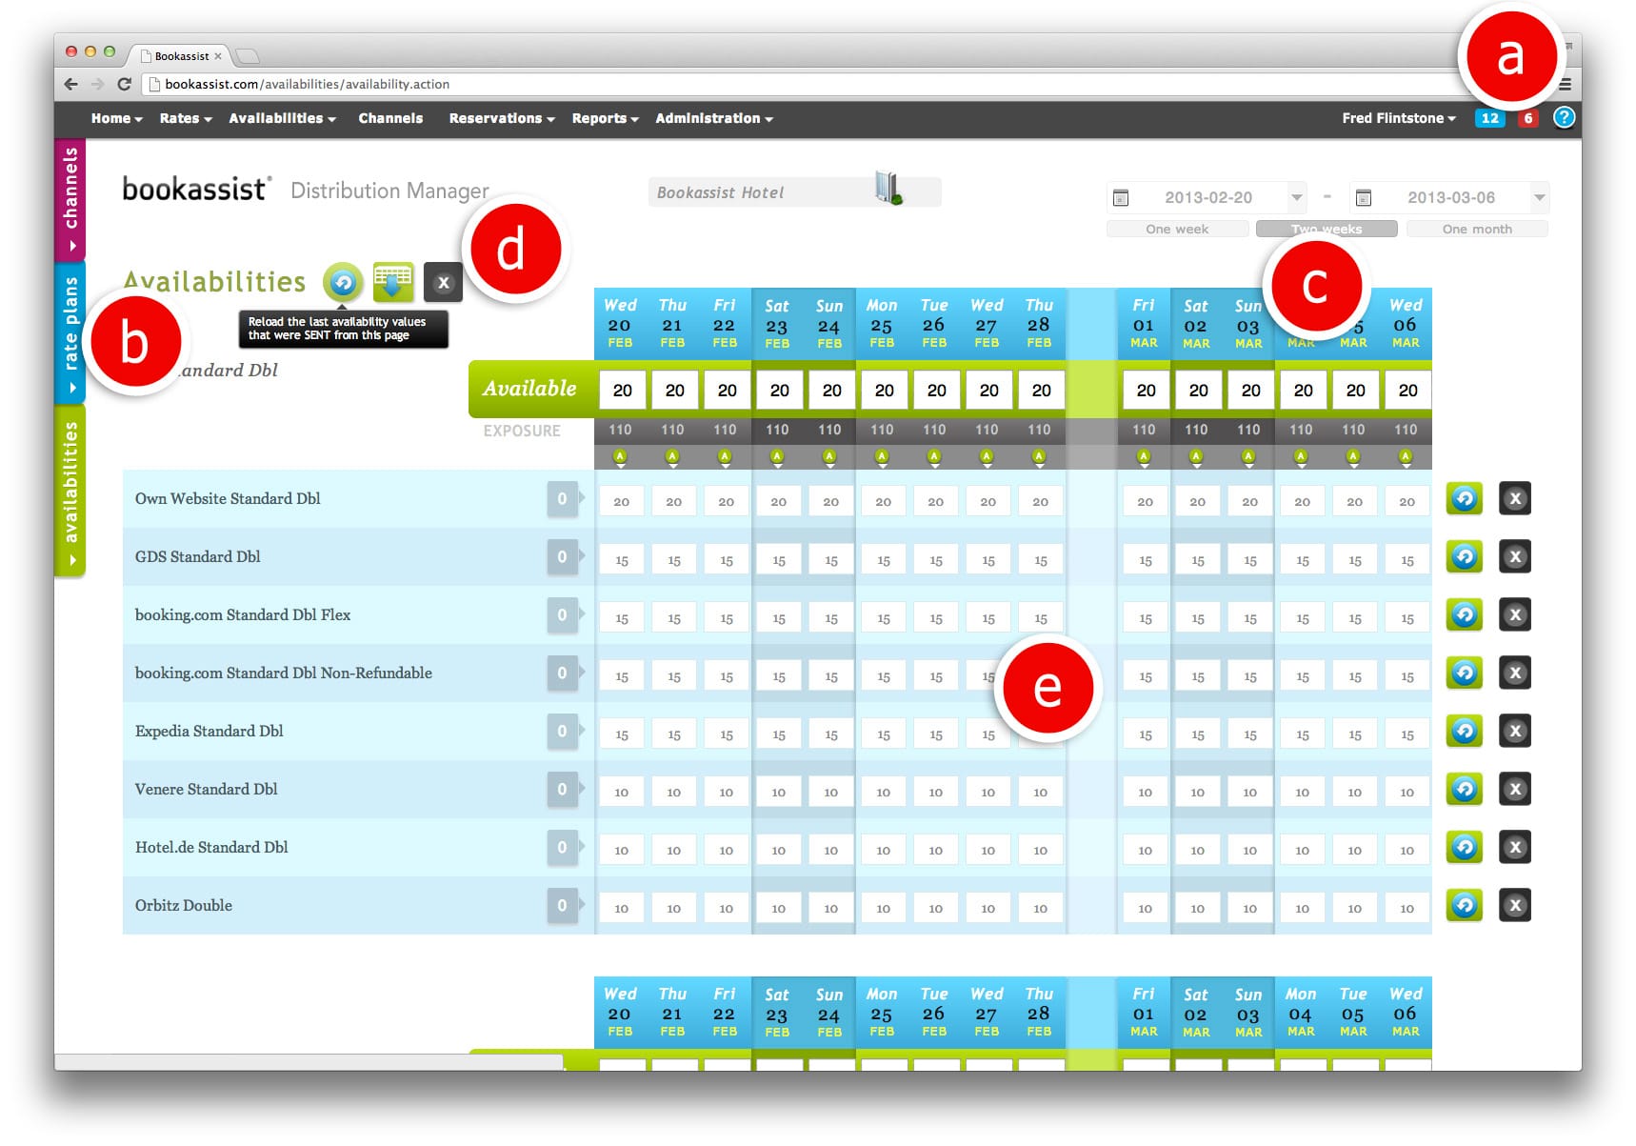1636x1146 pixels.
Task: Edit Available value for Wed 20 Feb
Action: tap(622, 390)
